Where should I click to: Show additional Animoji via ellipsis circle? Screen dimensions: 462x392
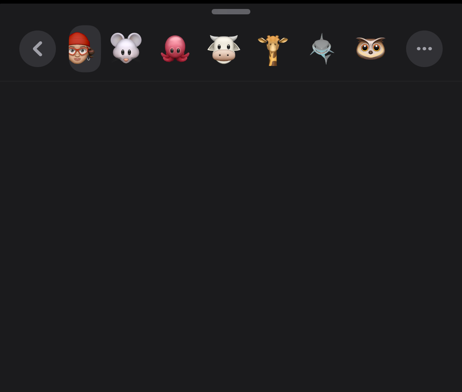click(424, 49)
